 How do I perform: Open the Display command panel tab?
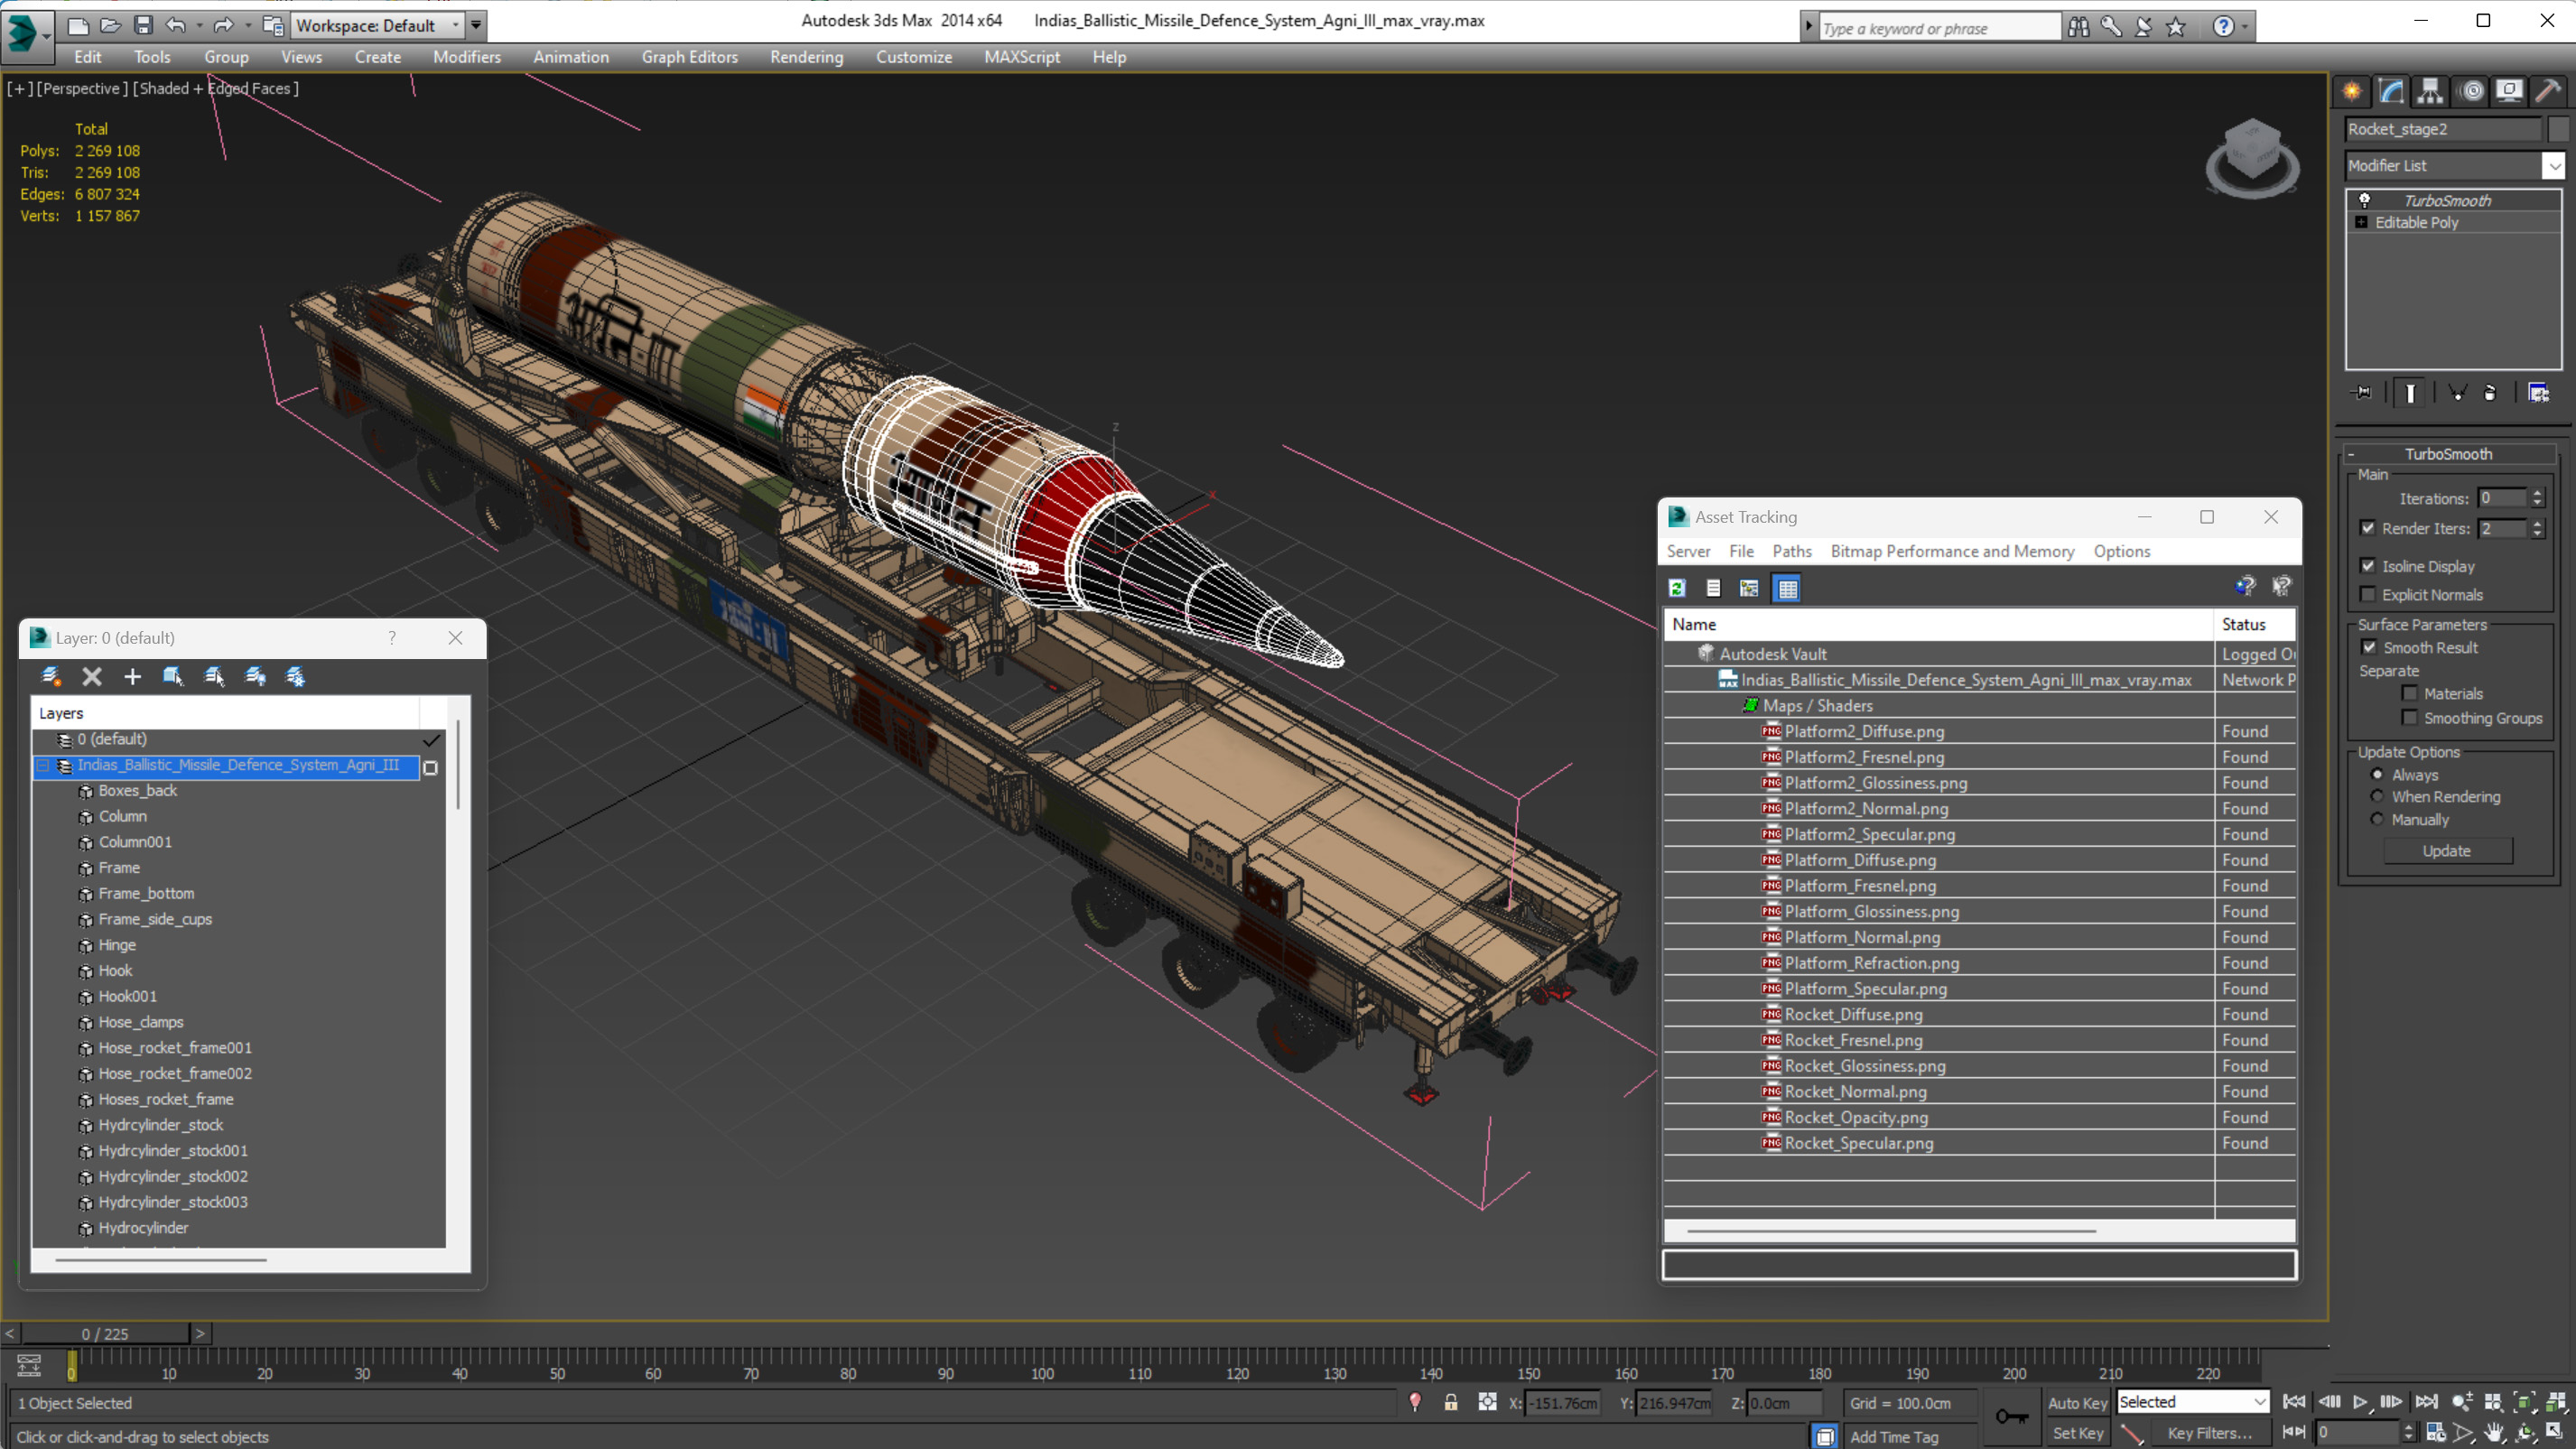(2509, 91)
